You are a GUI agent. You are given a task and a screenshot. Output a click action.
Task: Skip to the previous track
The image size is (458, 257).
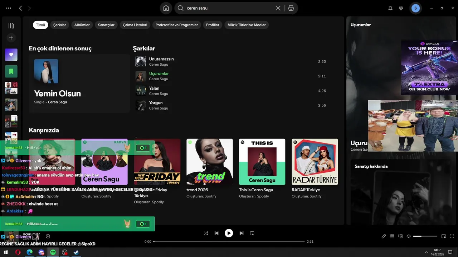click(216, 233)
